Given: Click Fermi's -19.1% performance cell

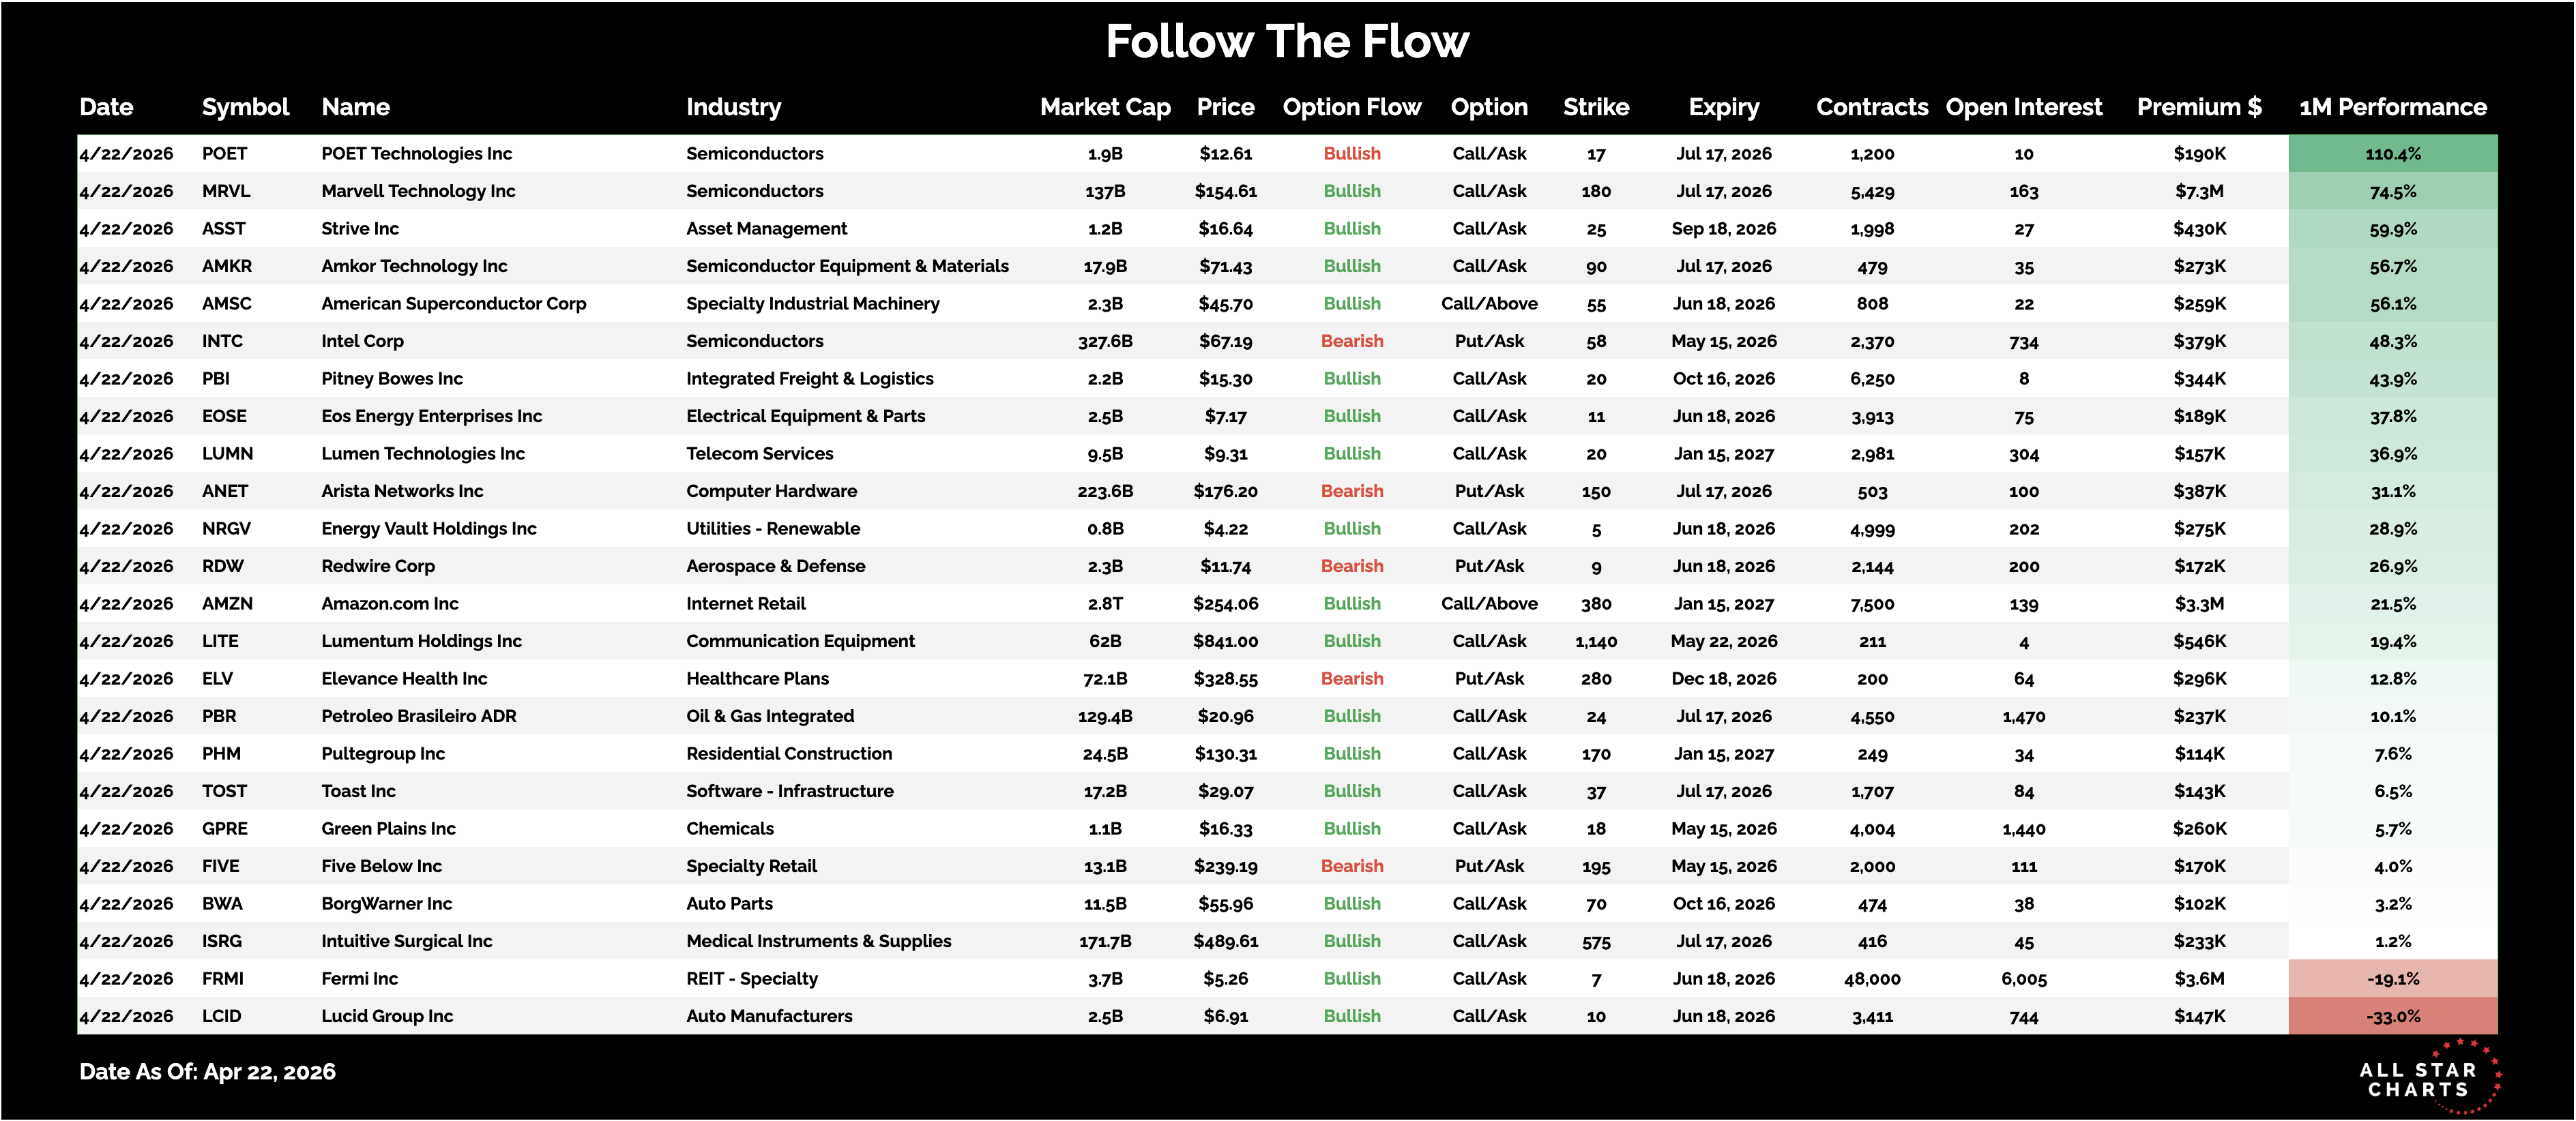Looking at the screenshot, I should 2392,979.
